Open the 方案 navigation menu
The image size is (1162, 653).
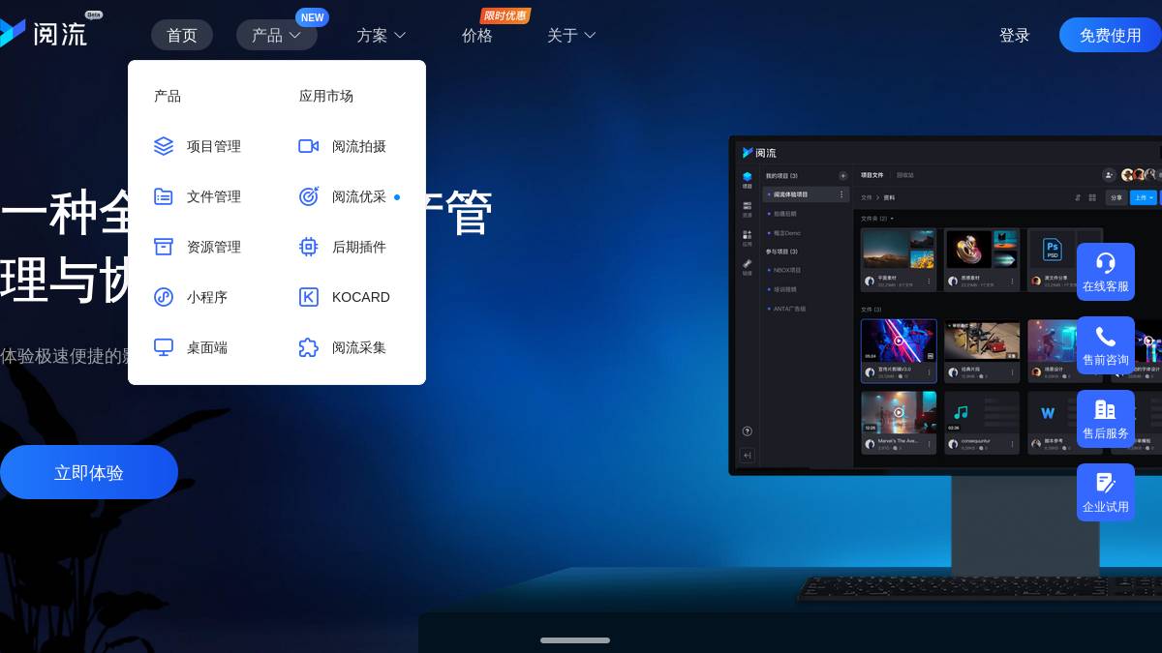[382, 35]
